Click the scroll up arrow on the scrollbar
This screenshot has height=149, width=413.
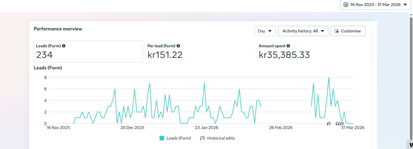411,15
